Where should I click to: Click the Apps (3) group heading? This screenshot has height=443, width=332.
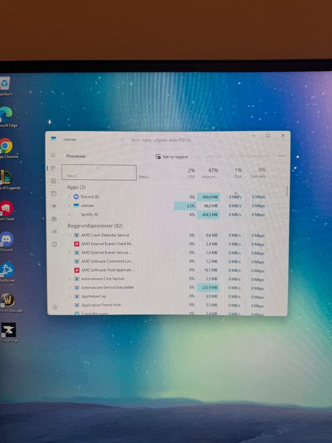76,187
